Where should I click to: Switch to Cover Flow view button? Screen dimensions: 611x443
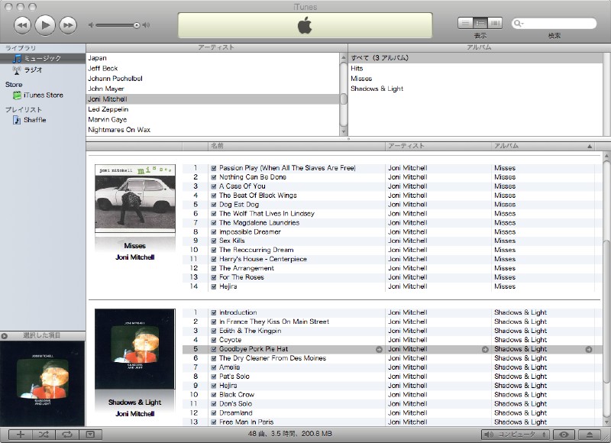pos(495,23)
